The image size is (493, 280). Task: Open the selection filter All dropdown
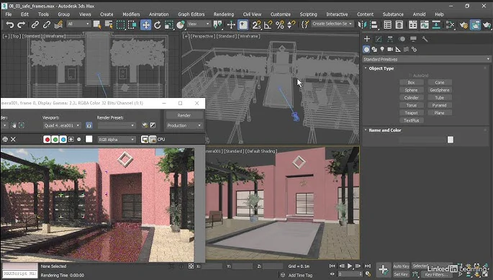pyautogui.click(x=78, y=24)
